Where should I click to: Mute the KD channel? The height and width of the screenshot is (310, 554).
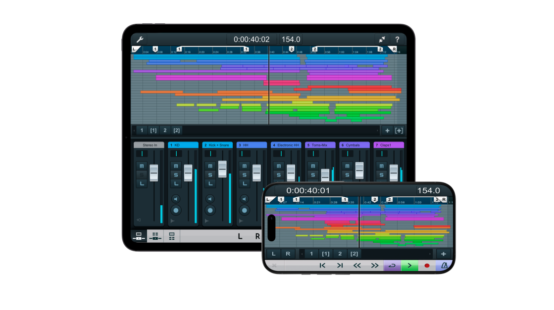pyautogui.click(x=176, y=166)
